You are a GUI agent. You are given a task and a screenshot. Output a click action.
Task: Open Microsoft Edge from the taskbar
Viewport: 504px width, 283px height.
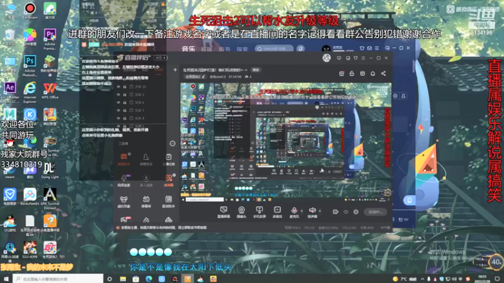[x=149, y=279]
